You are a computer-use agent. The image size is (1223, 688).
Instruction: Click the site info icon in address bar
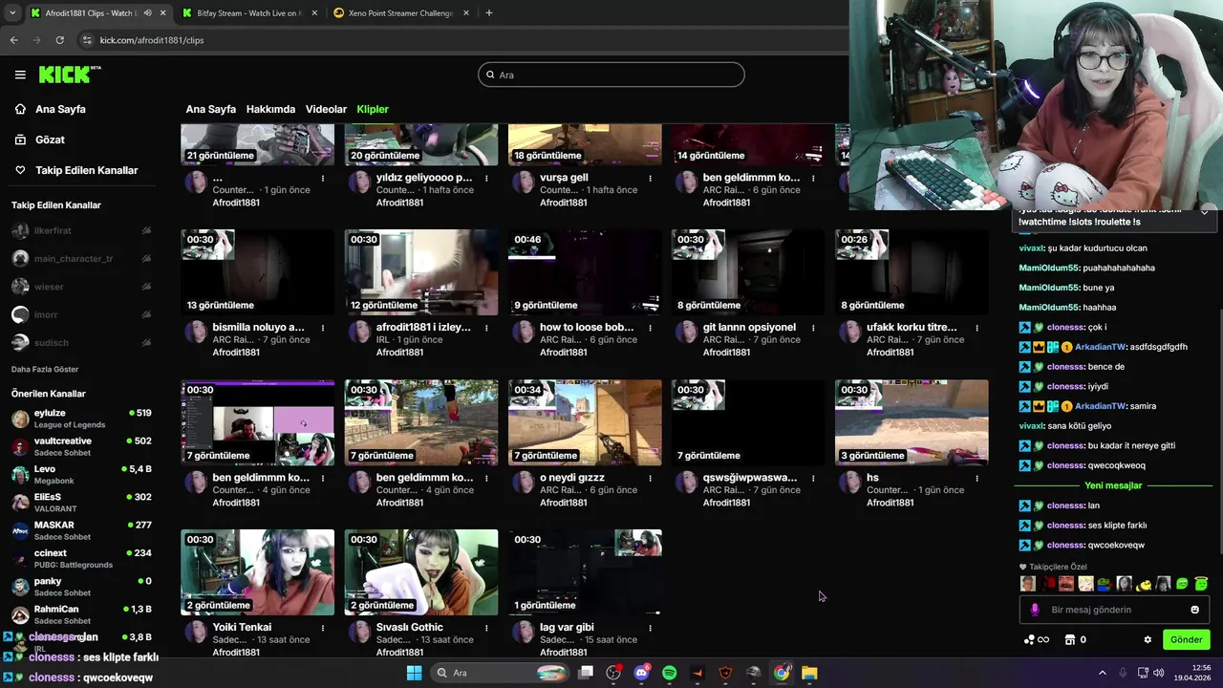pos(87,40)
